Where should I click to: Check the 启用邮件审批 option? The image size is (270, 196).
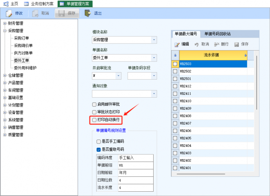pos(94,104)
